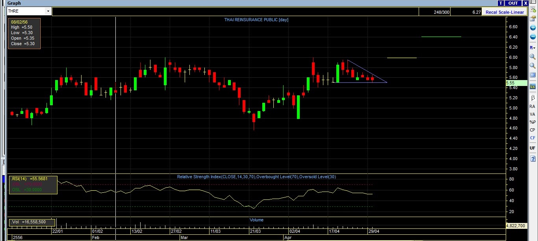Click the OUT button in title bar
The height and width of the screenshot is (241, 538).
(513, 3)
